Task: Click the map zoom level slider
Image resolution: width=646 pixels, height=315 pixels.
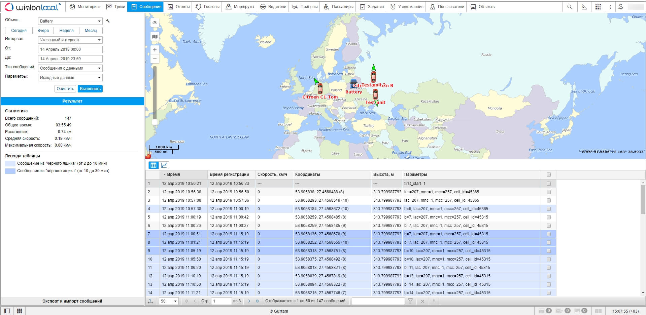Action: coord(155,94)
